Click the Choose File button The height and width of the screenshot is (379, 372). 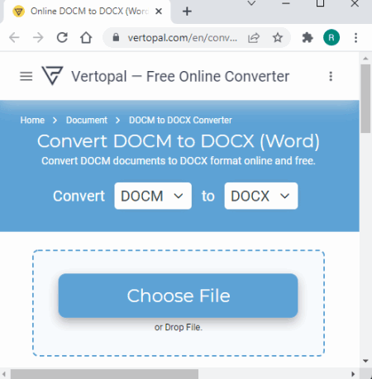(x=178, y=296)
